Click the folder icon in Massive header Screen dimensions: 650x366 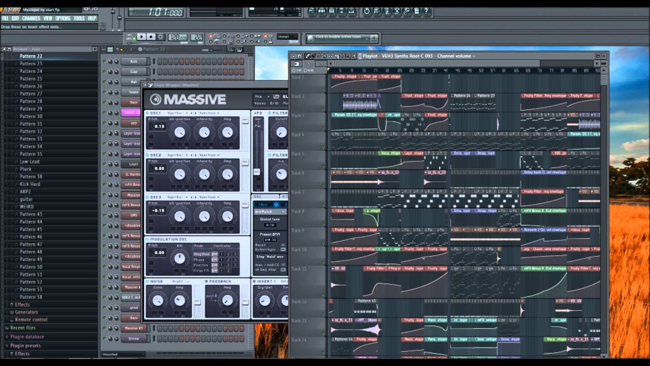point(276,96)
